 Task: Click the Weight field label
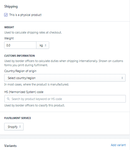coord(9,38)
